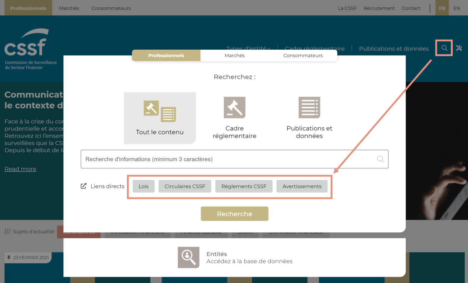Follow the Read more link
The width and height of the screenshot is (468, 283).
click(x=20, y=169)
